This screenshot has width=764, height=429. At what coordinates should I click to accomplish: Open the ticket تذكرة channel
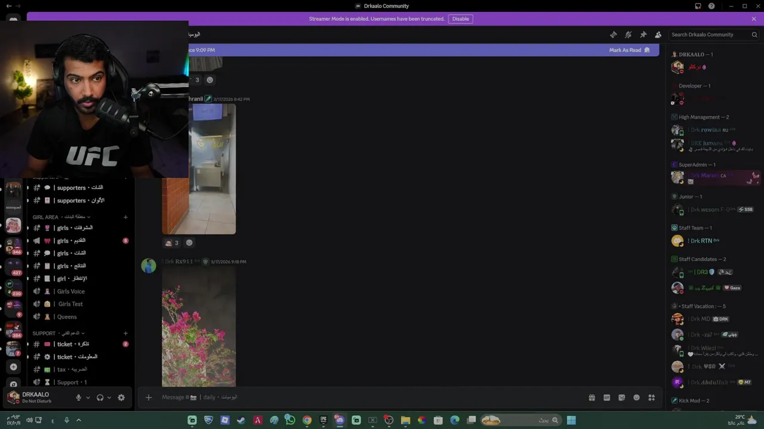79,344
